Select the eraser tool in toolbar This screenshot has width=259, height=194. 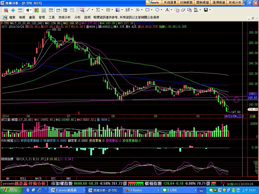[x=183, y=10]
